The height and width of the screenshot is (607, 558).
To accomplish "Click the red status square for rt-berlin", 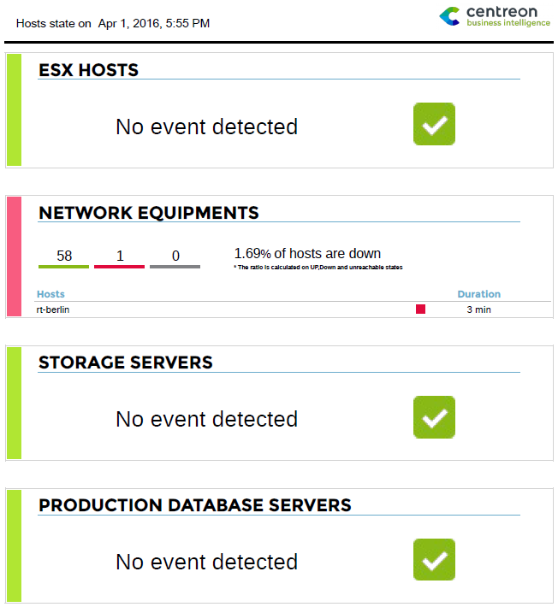I will click(420, 309).
